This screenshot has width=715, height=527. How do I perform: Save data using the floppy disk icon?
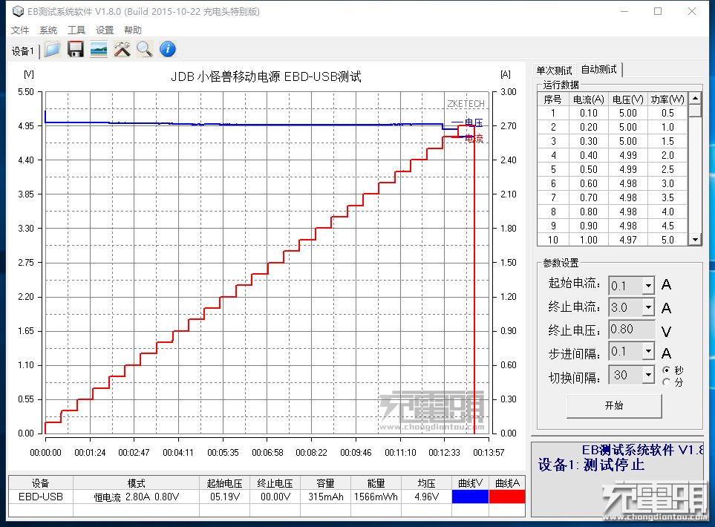coord(75,49)
